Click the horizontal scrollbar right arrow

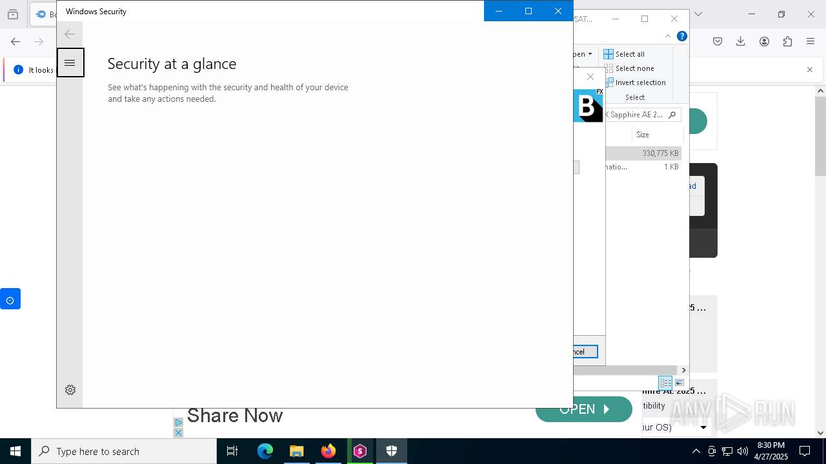(x=683, y=371)
